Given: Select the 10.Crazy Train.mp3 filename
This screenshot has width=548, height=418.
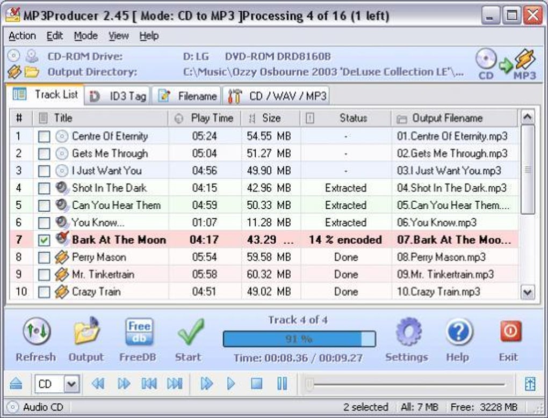Looking at the screenshot, I should 438,292.
